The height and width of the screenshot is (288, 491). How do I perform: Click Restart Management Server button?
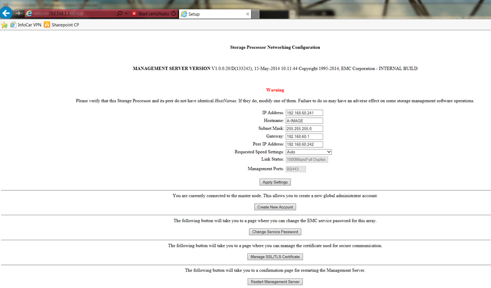tap(275, 282)
